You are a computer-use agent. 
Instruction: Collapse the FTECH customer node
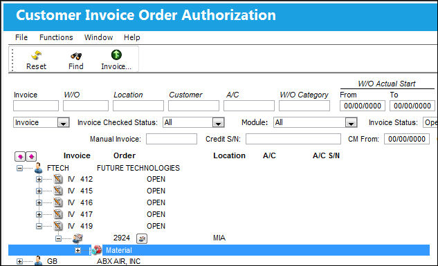coord(19,168)
